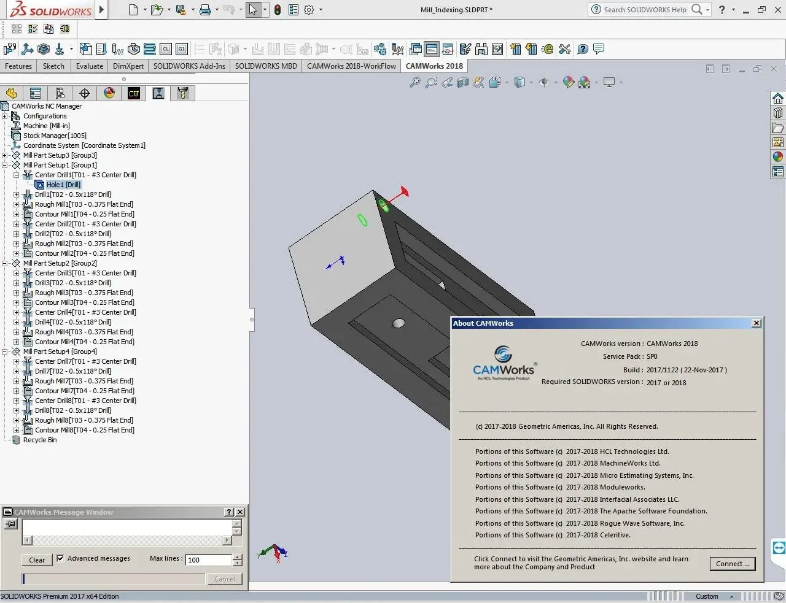Viewport: 786px width, 603px height.
Task: Click the Edit Appearance icon
Action: click(569, 82)
